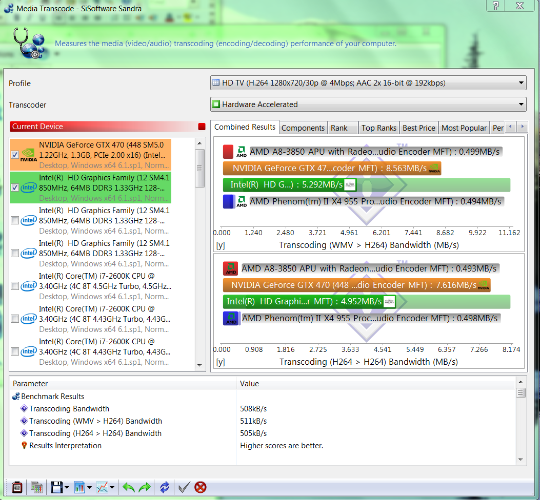Select the Best Price tab
The width and height of the screenshot is (540, 500).
click(x=419, y=128)
